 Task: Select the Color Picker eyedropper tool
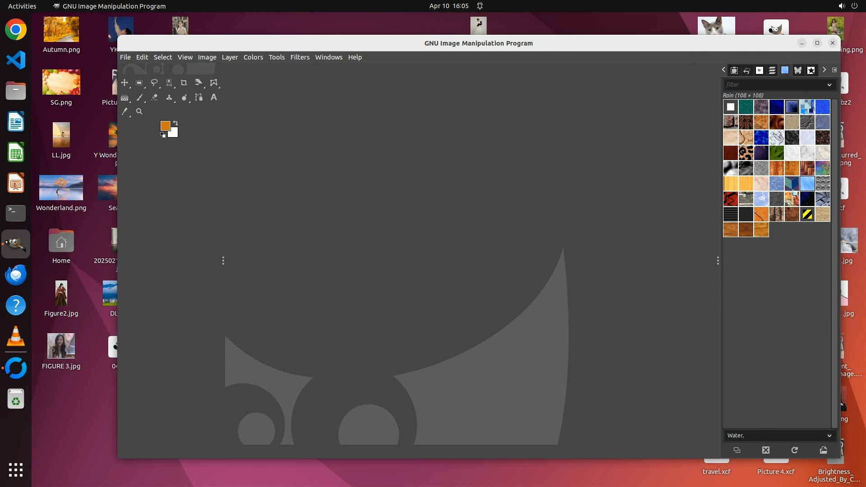tap(125, 112)
